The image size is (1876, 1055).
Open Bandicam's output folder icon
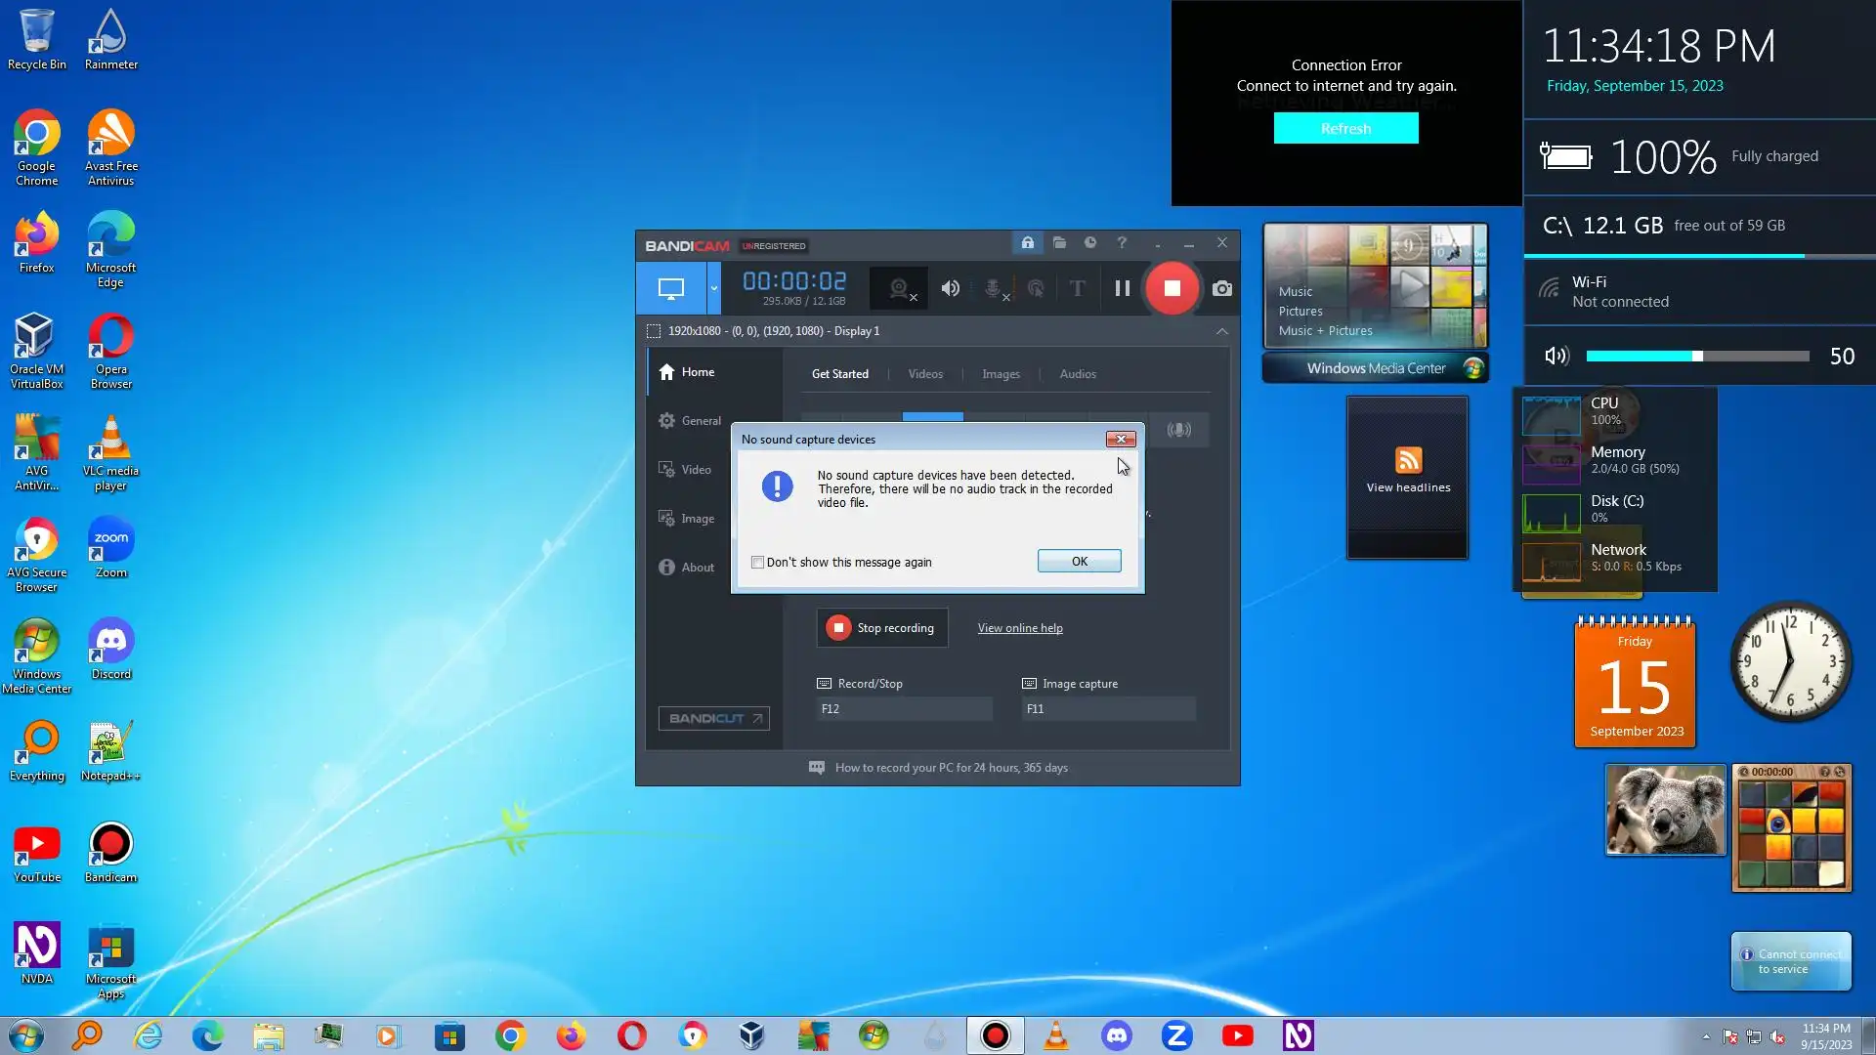1059,242
